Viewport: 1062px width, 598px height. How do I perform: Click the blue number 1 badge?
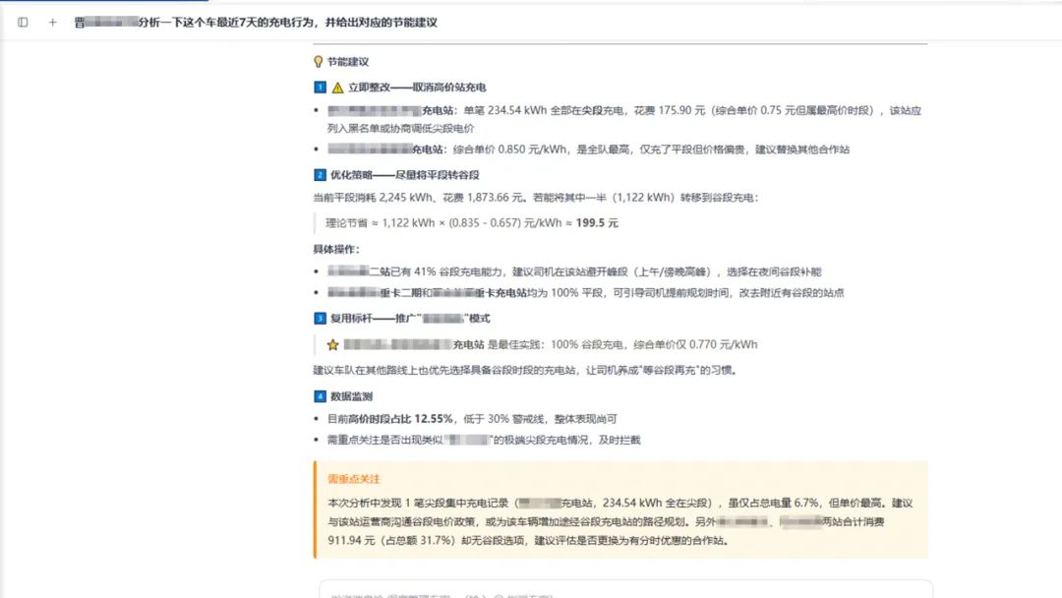pyautogui.click(x=320, y=88)
